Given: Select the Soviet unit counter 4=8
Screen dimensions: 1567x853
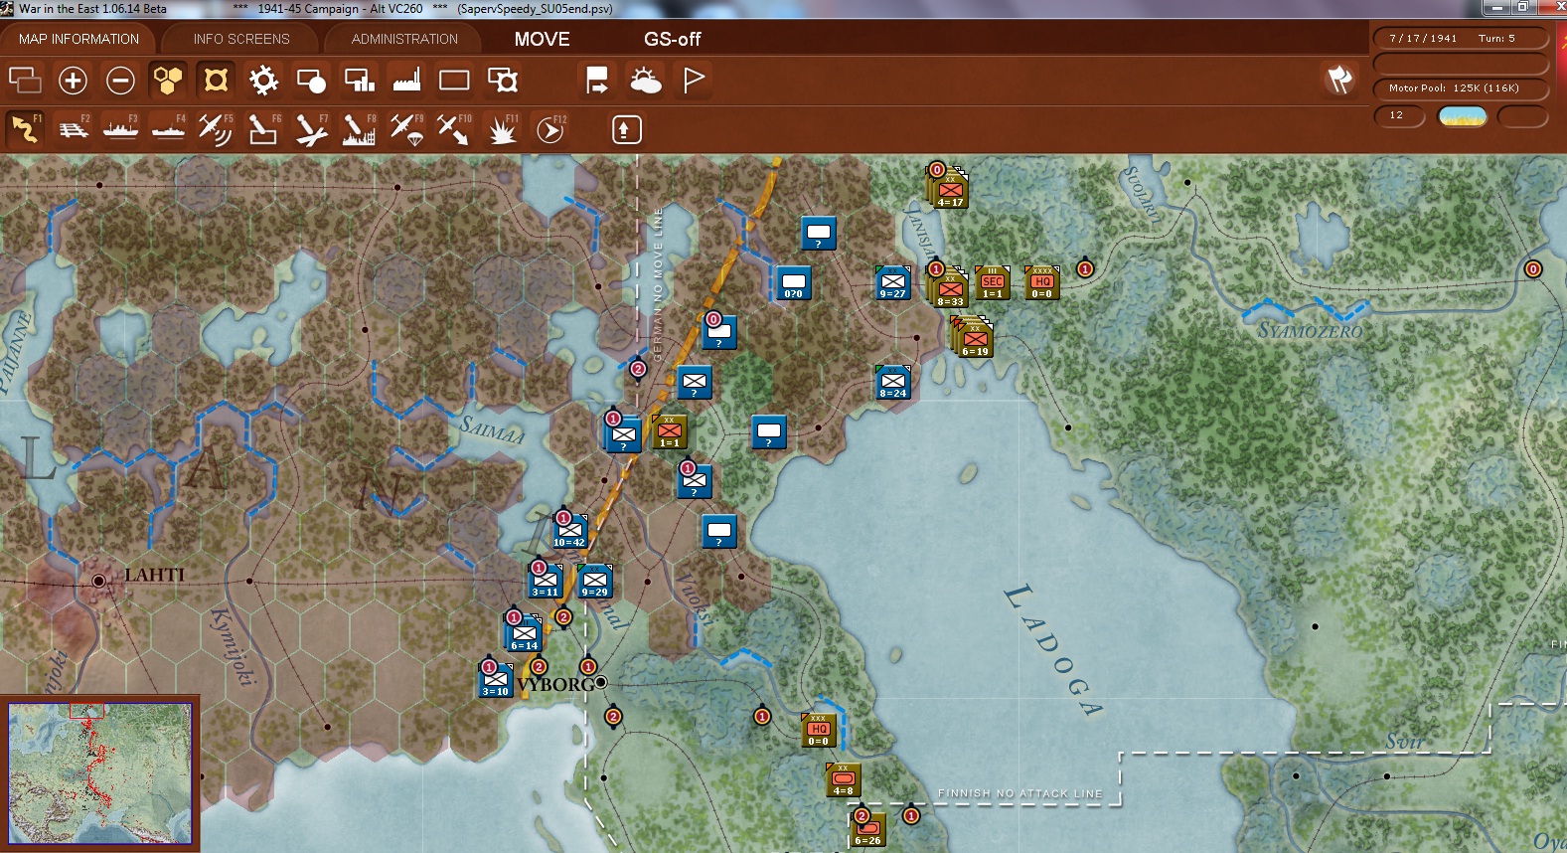Looking at the screenshot, I should click(843, 780).
